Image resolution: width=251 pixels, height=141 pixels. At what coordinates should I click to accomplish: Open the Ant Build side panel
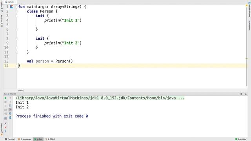pos(249,25)
